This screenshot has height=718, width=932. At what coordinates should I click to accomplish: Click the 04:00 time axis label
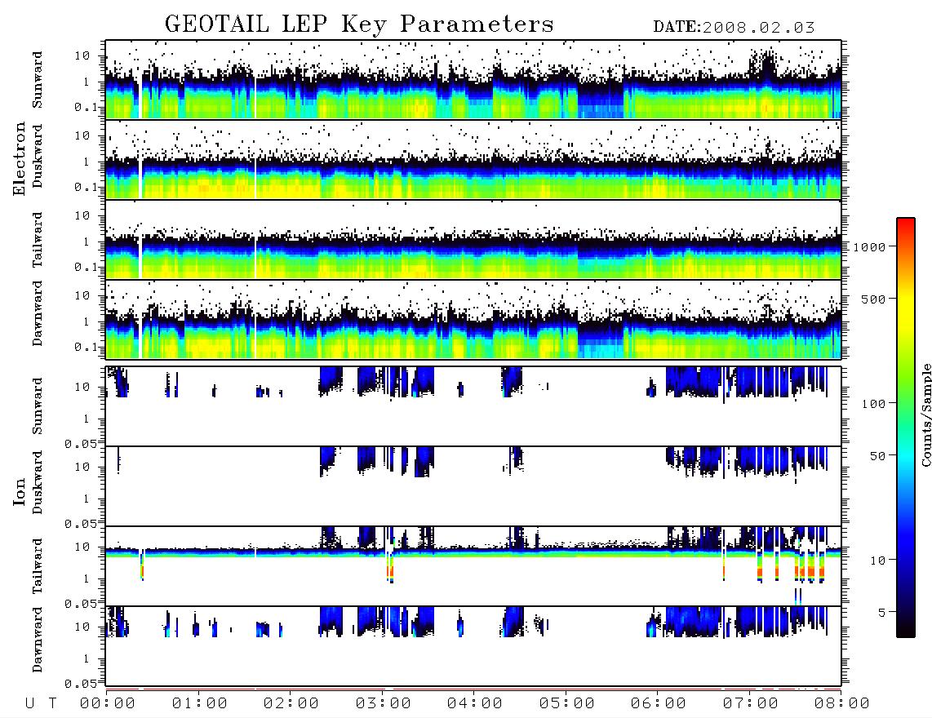pyautogui.click(x=475, y=704)
